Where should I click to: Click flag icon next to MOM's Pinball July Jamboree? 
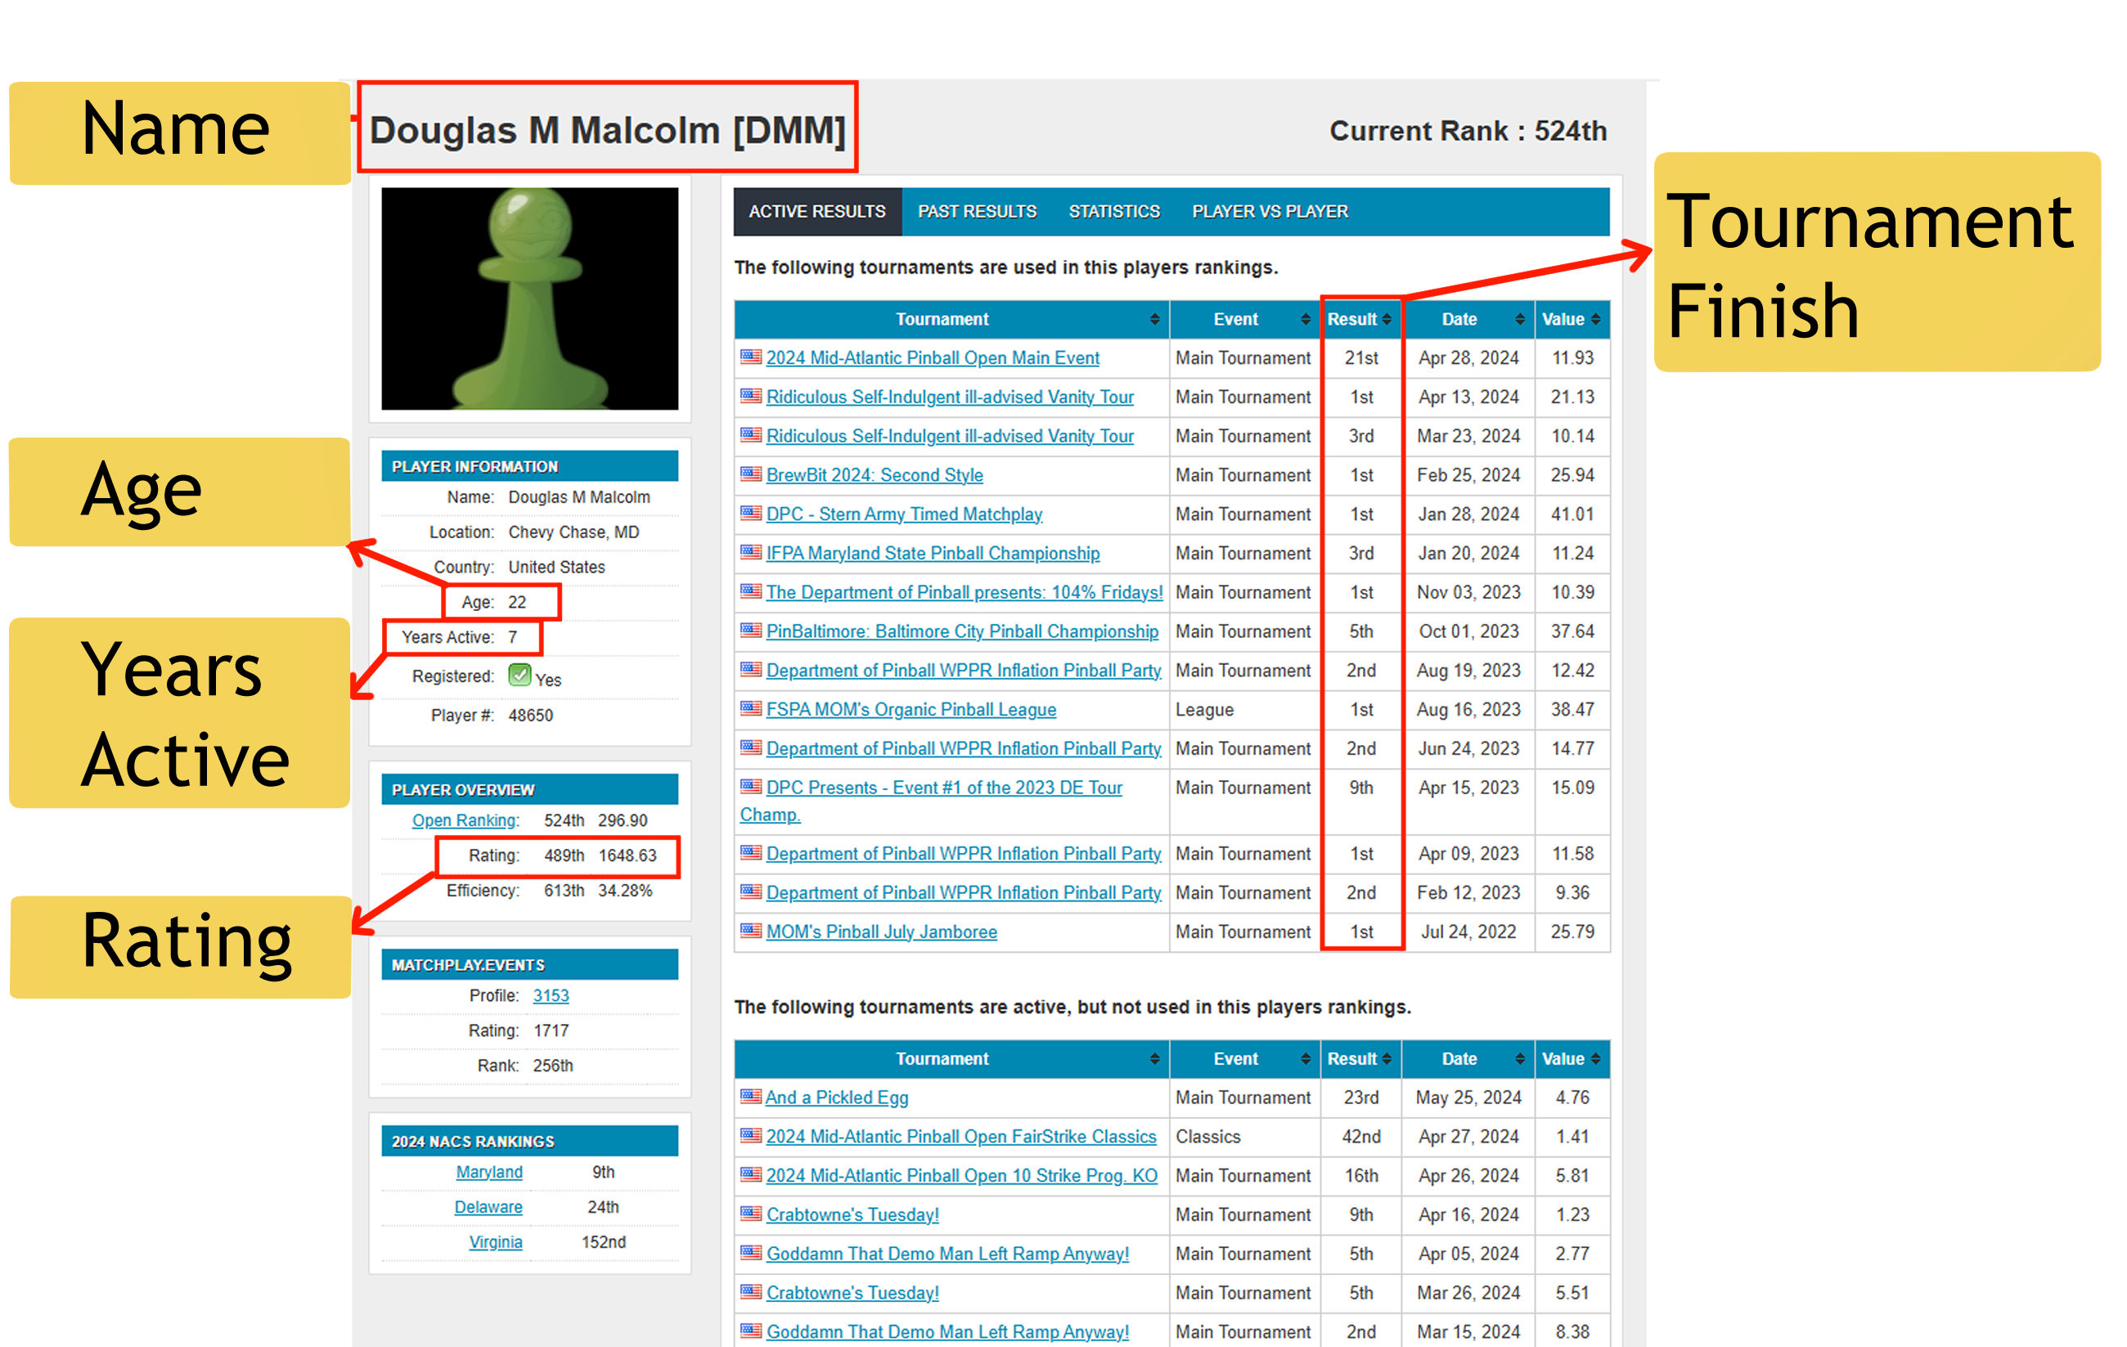point(751,931)
